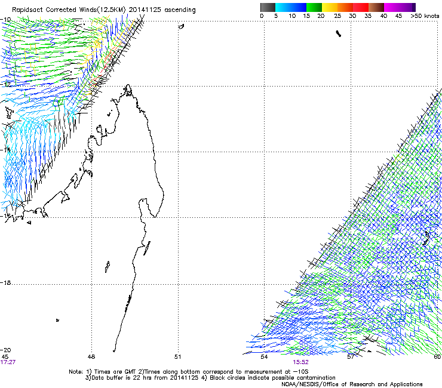
Task: Click the 'Note: 1) Times are GMT' text
Action: pyautogui.click(x=103, y=372)
